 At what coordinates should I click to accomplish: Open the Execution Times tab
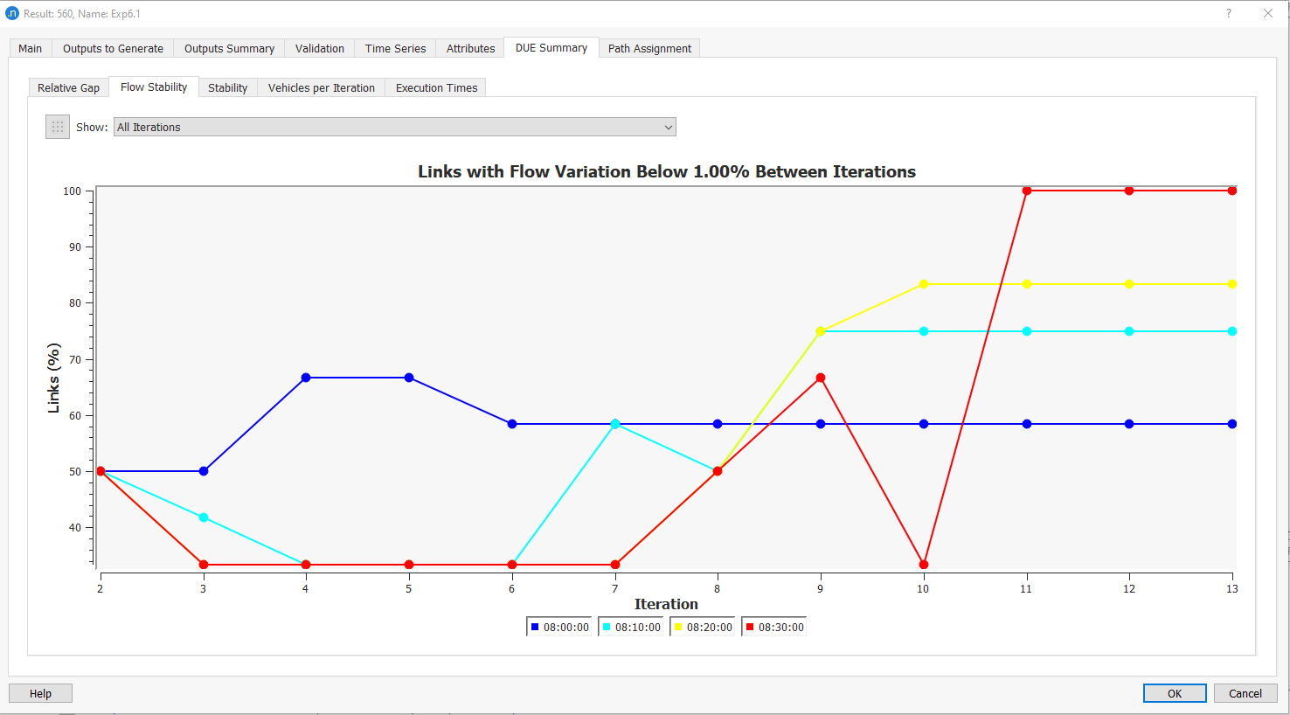pyautogui.click(x=435, y=87)
